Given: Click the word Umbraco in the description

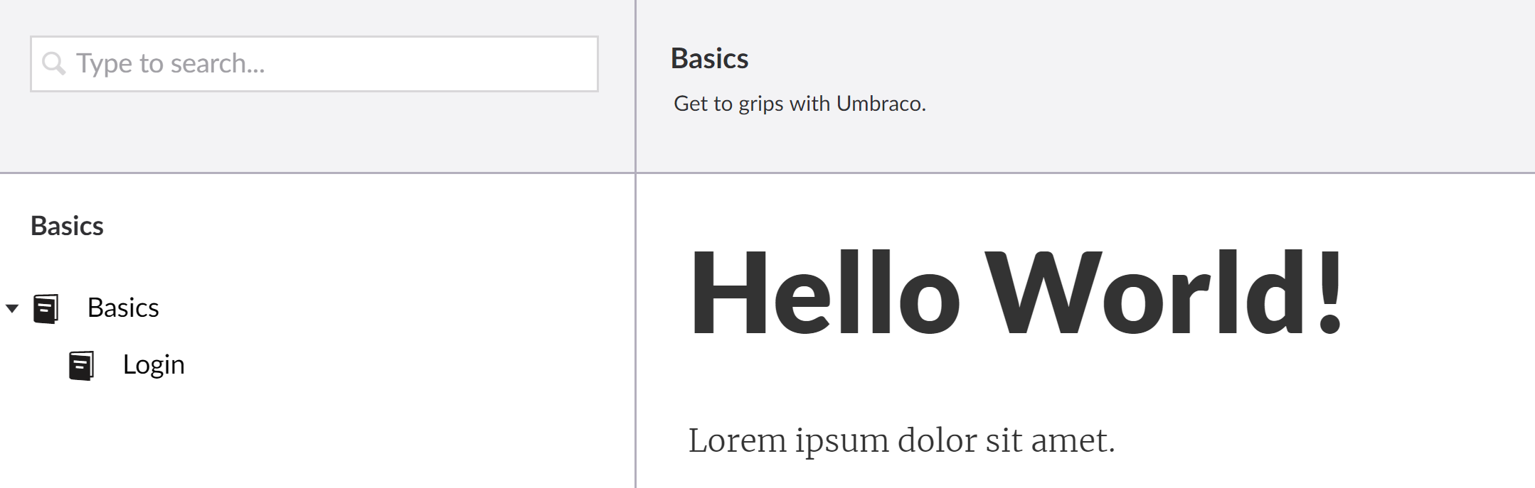Looking at the screenshot, I should coord(881,104).
